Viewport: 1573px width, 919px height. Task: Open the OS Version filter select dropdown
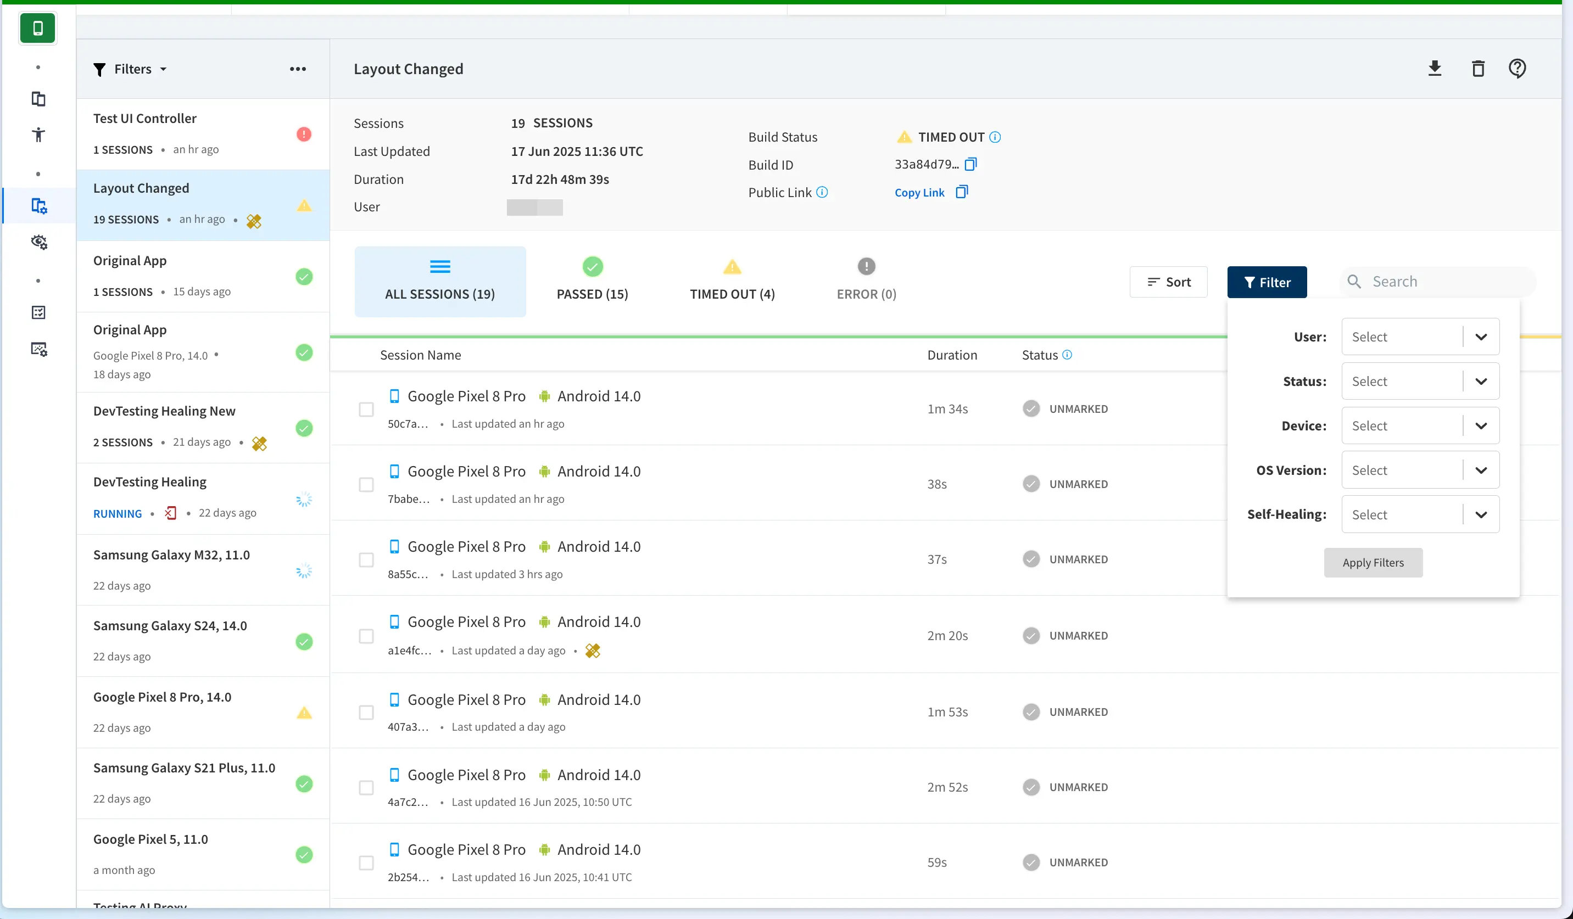click(1420, 470)
